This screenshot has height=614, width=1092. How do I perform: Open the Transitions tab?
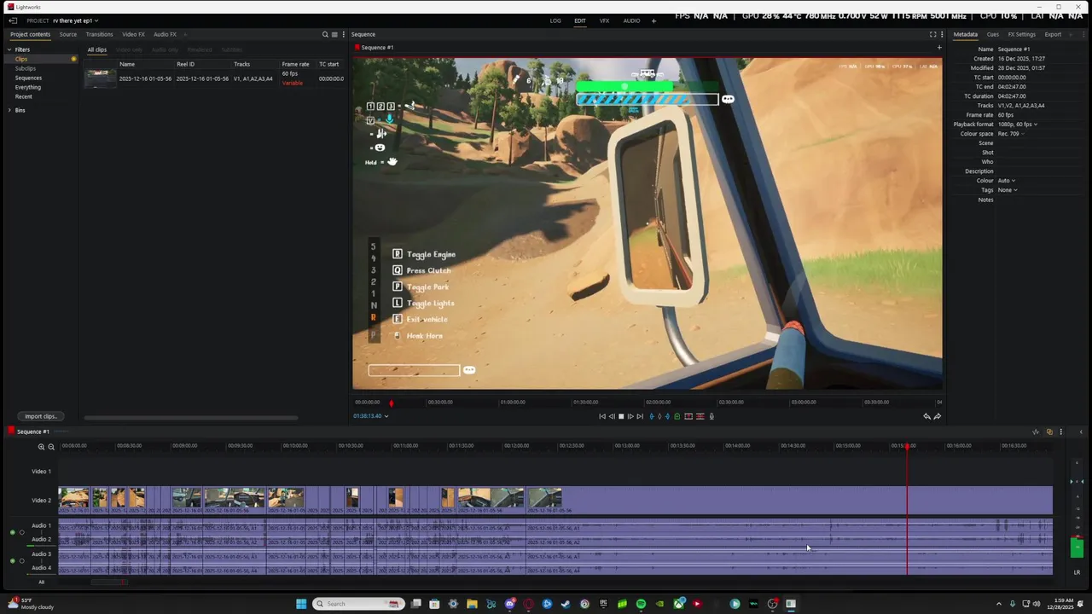99,34
